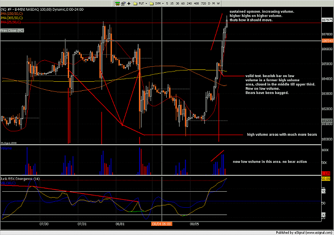The height and width of the screenshot is (235, 334).
Task: Click the 'Published by eSignal' footer text
Action: (x=304, y=233)
